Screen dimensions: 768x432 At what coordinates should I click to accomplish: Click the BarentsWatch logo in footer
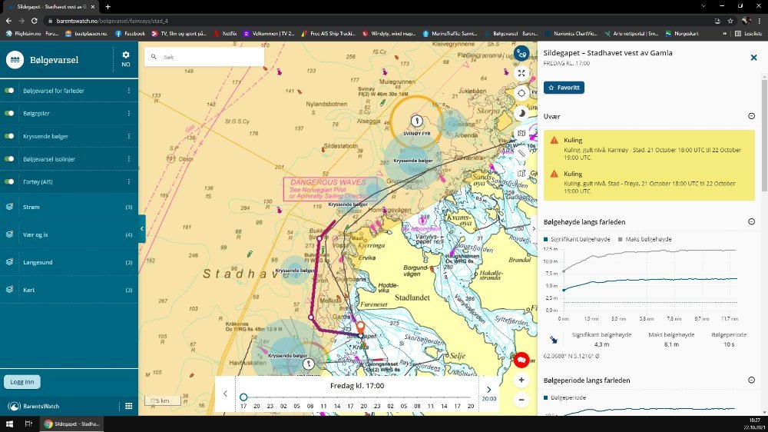coord(33,406)
